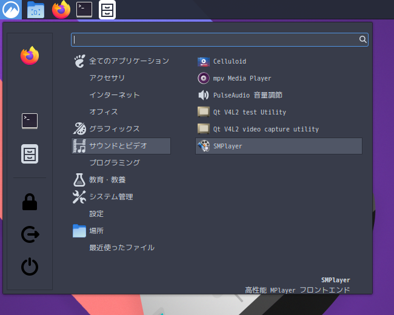Click the Celluloid app icon
Image resolution: width=394 pixels, height=315 pixels.
point(204,61)
